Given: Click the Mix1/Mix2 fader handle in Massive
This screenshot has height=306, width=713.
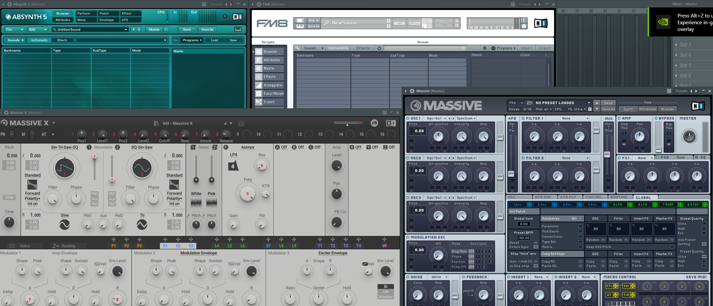Looking at the screenshot, I should coord(607,154).
